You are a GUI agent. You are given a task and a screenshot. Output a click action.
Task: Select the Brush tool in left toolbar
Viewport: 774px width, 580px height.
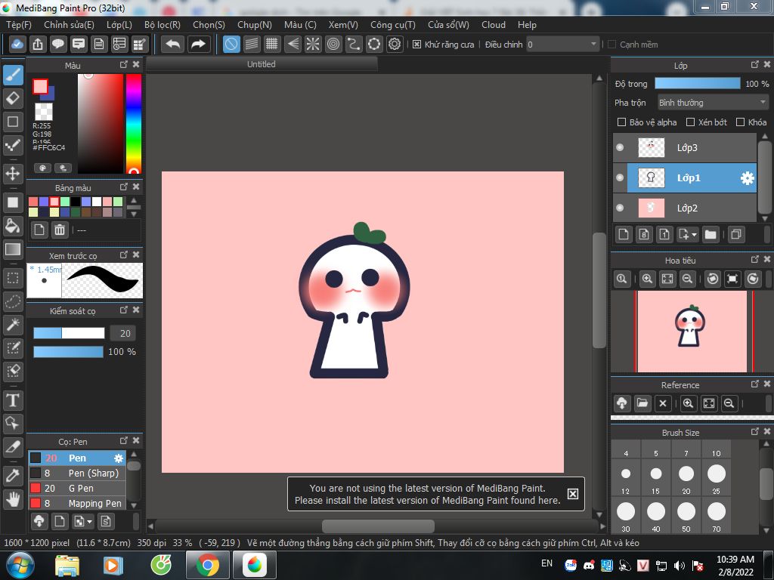14,76
